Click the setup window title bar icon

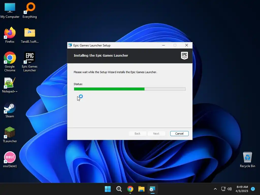(70, 45)
